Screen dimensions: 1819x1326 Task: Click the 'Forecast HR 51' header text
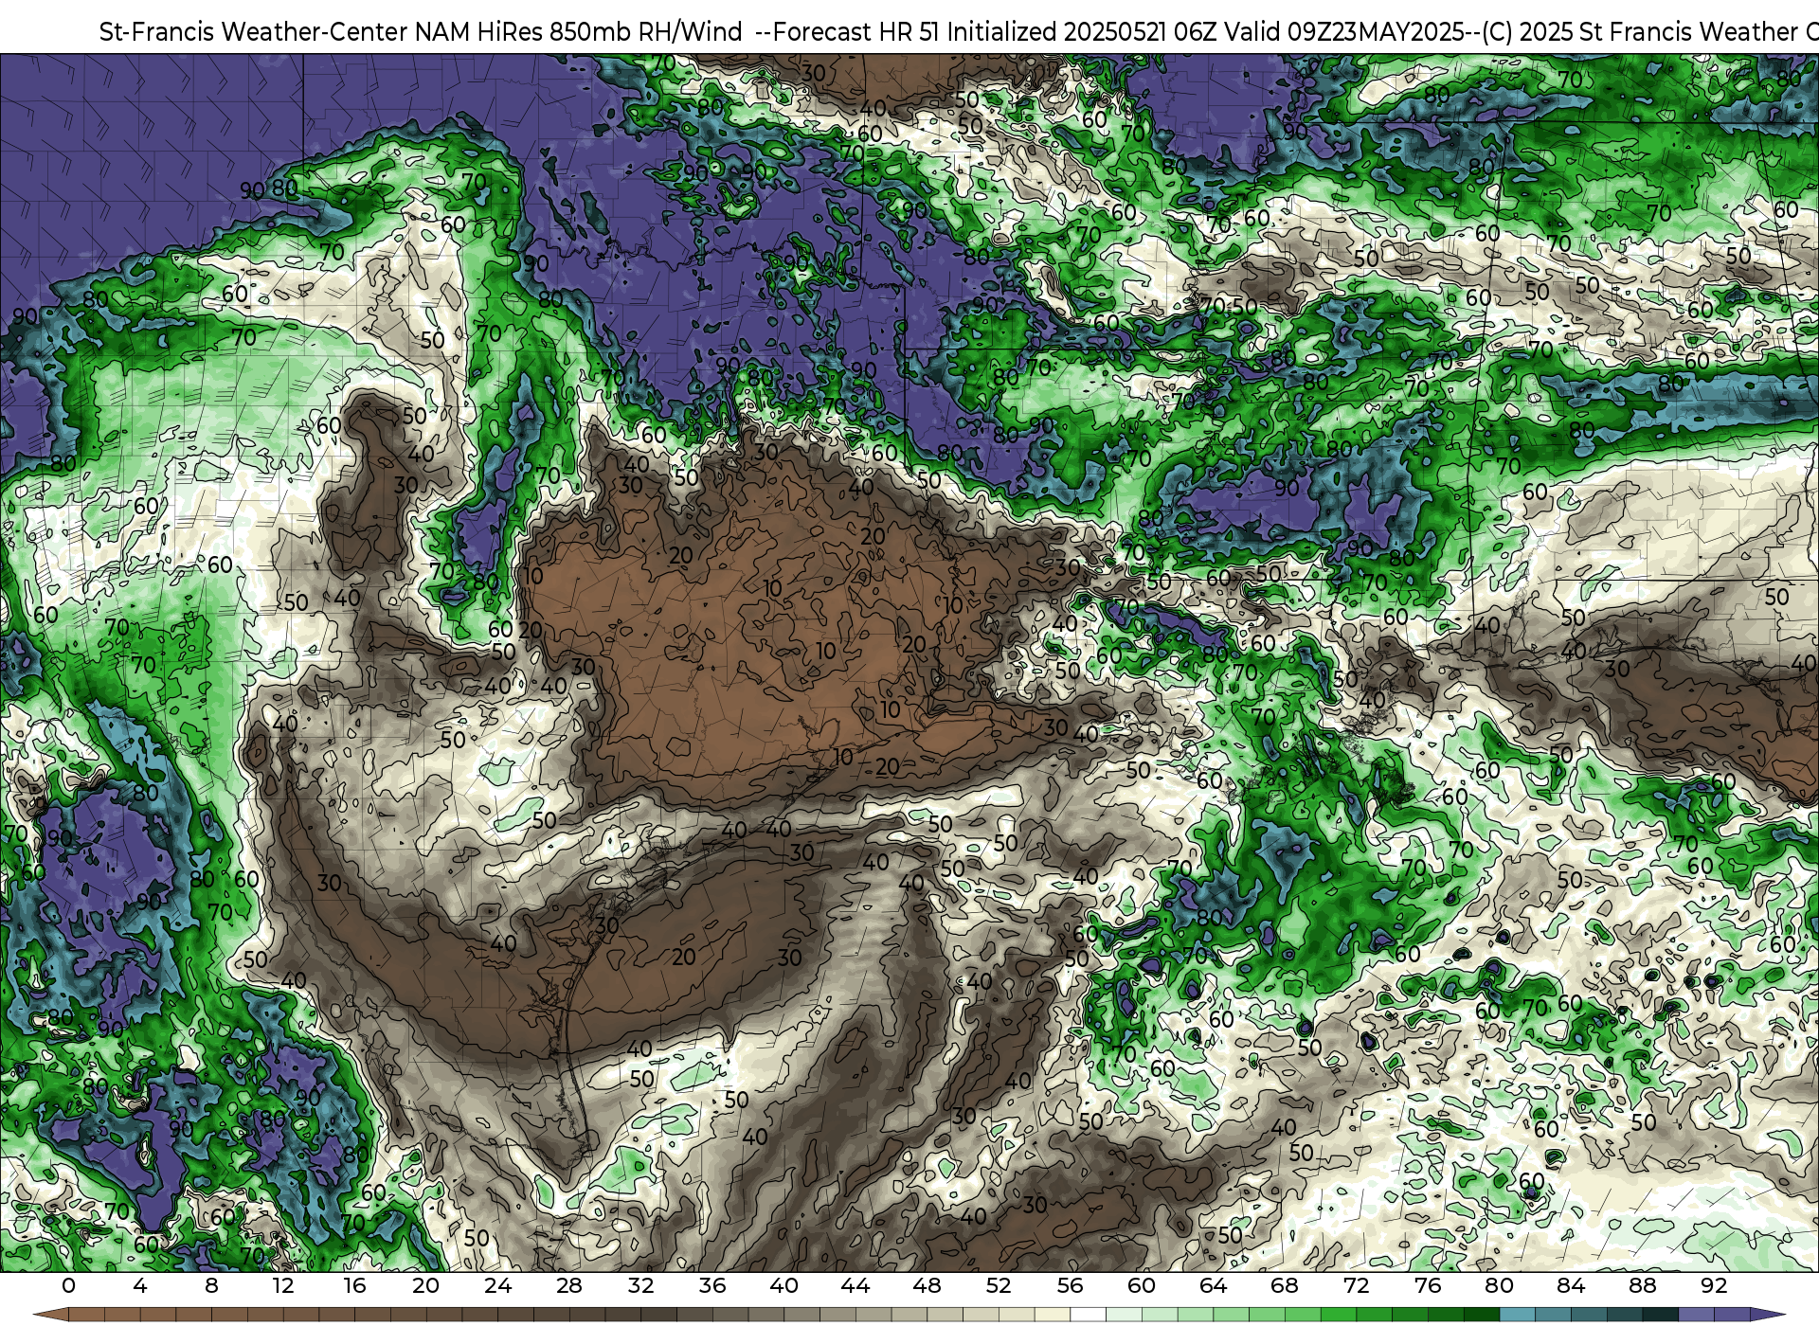(x=856, y=32)
